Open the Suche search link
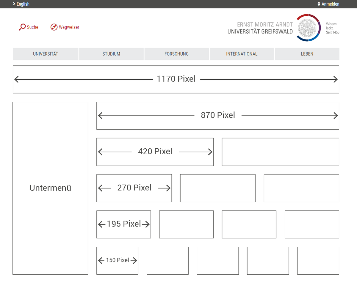The width and height of the screenshot is (357, 283). pos(32,27)
